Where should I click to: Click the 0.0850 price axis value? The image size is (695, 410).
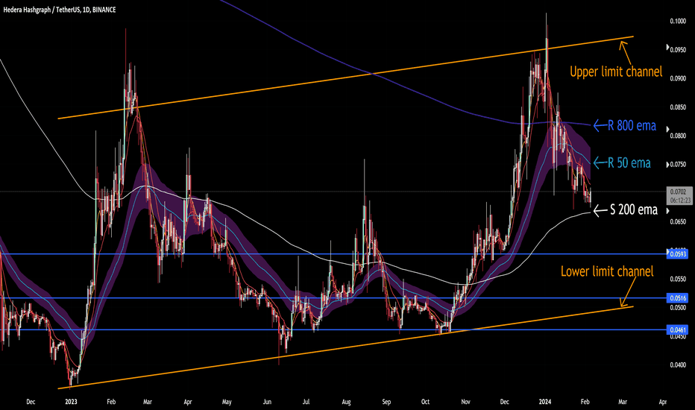[678, 107]
